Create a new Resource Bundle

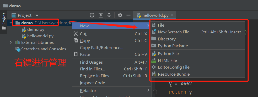pos(198,74)
